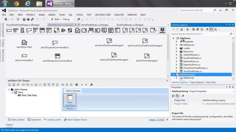Select the adxPowerPointTaskPanesManager1 component
The image size is (236, 132).
[145, 43]
